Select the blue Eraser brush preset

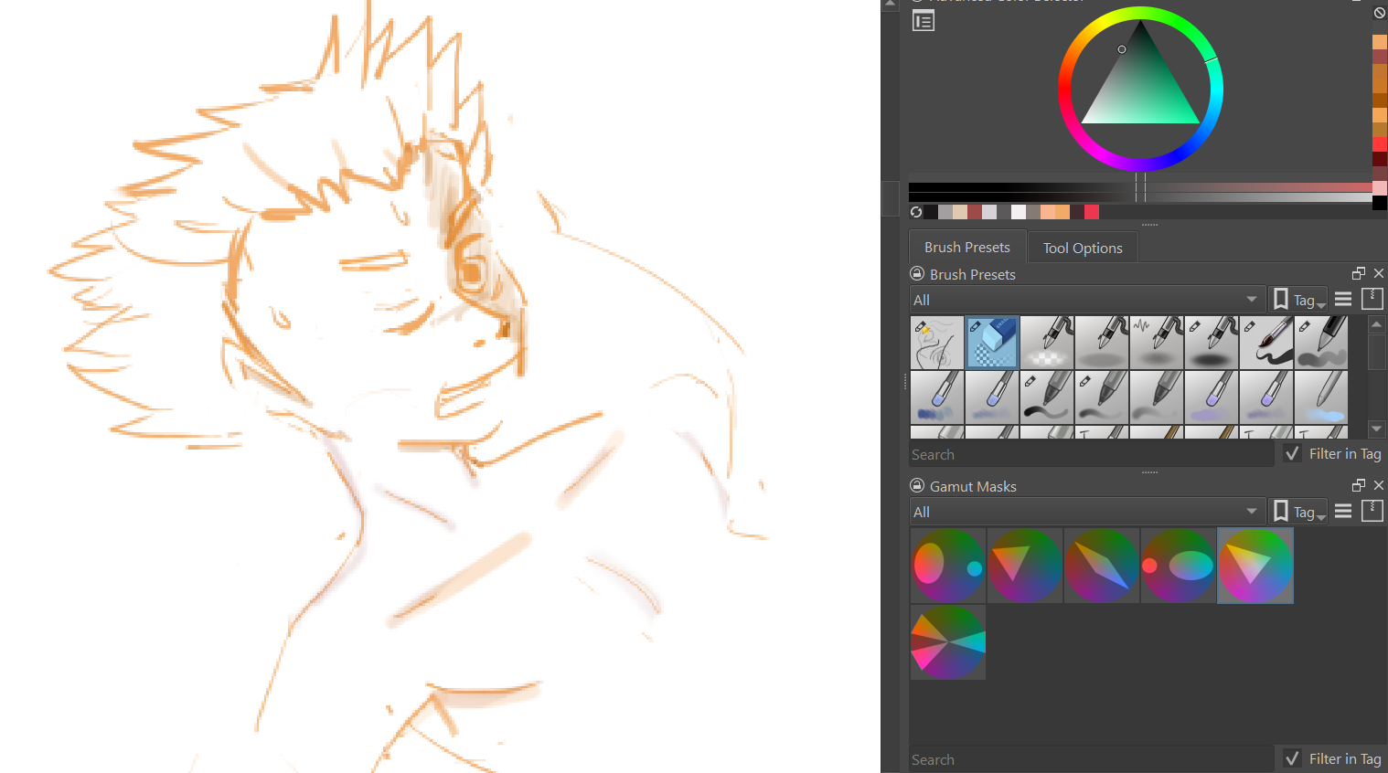pos(992,343)
